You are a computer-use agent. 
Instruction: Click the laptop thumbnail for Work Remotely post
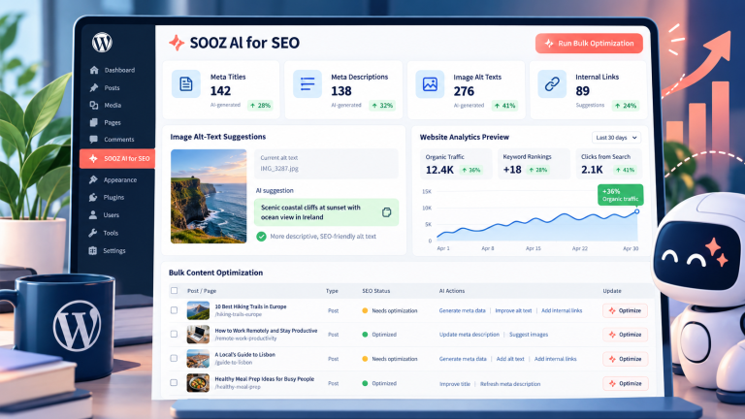[x=198, y=334]
